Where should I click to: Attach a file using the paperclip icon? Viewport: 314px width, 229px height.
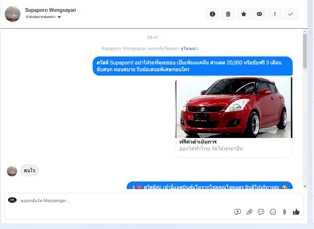pos(249,212)
